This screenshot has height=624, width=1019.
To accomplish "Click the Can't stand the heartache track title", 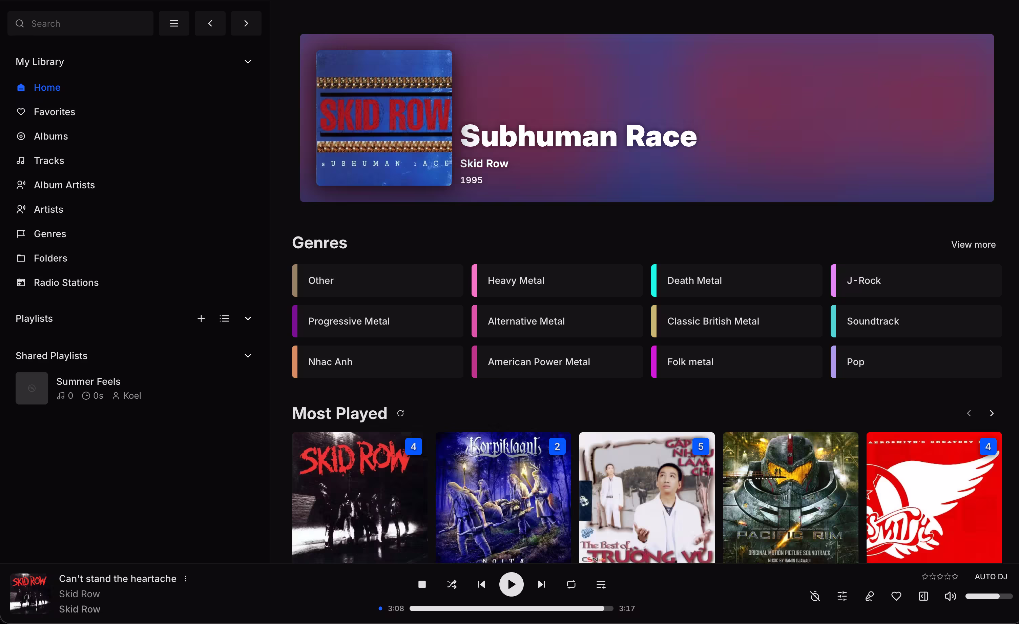I will [118, 579].
